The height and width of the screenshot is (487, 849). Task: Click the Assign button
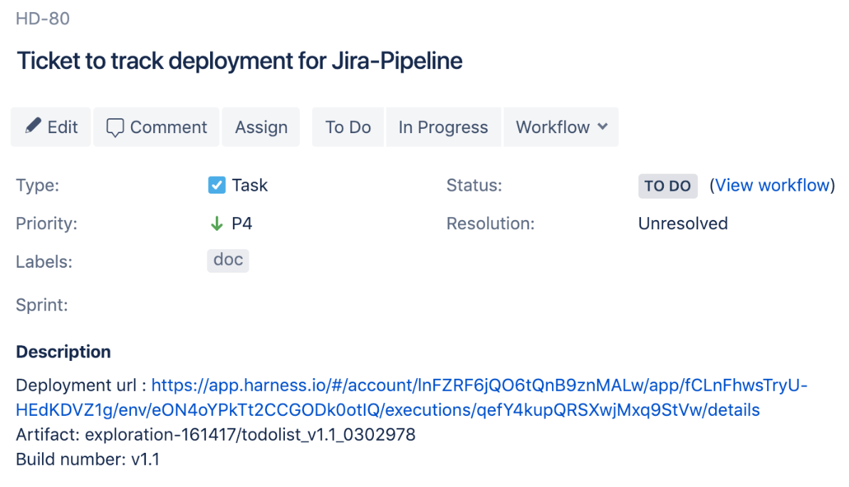tap(261, 127)
